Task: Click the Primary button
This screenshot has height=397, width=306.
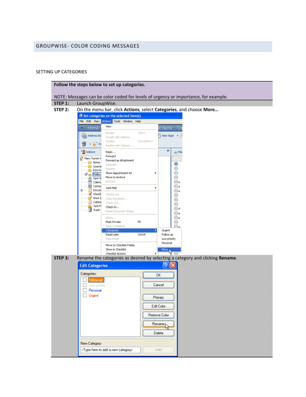Action: 158,297
